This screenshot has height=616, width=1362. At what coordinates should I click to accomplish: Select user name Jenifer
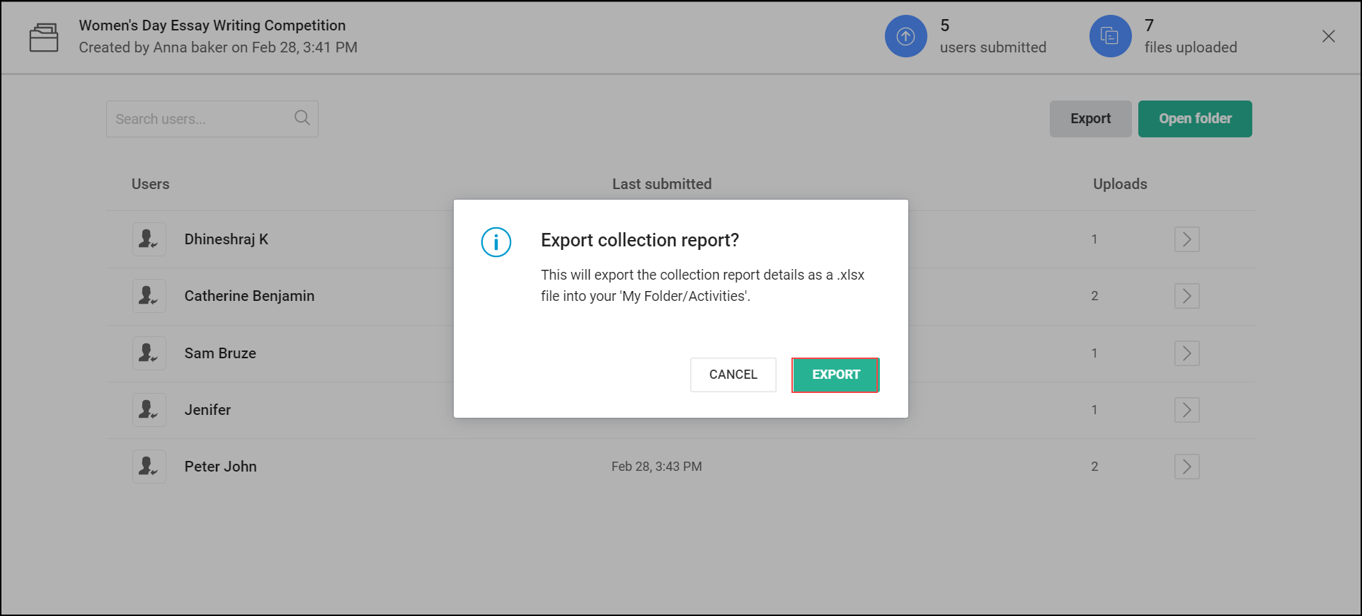207,410
